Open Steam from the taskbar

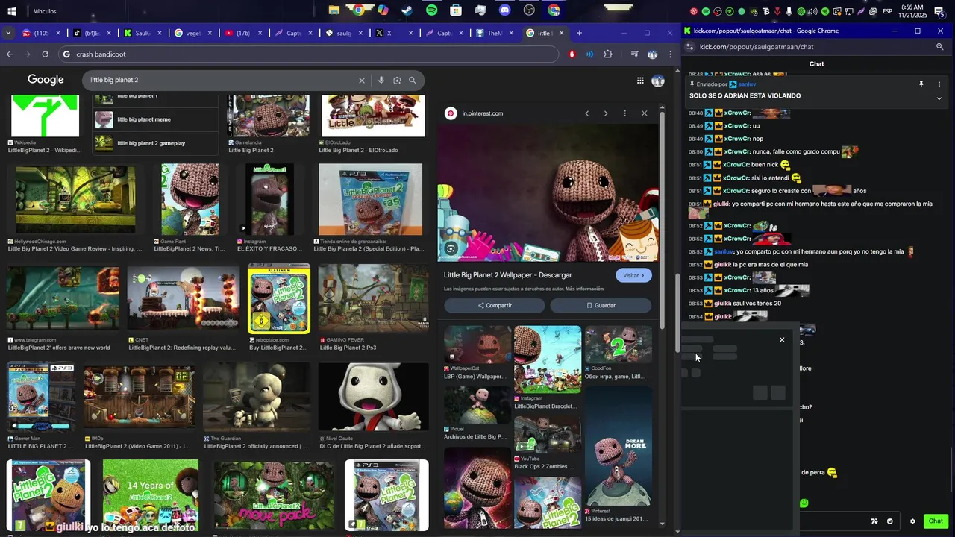pos(407,10)
